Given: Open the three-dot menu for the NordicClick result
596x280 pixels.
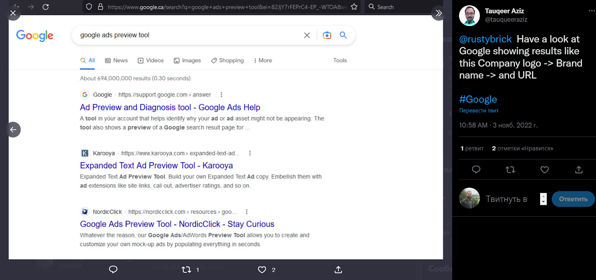Looking at the screenshot, I should coord(247,212).
